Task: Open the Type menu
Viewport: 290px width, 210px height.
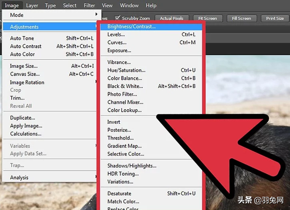Action: [x=50, y=5]
